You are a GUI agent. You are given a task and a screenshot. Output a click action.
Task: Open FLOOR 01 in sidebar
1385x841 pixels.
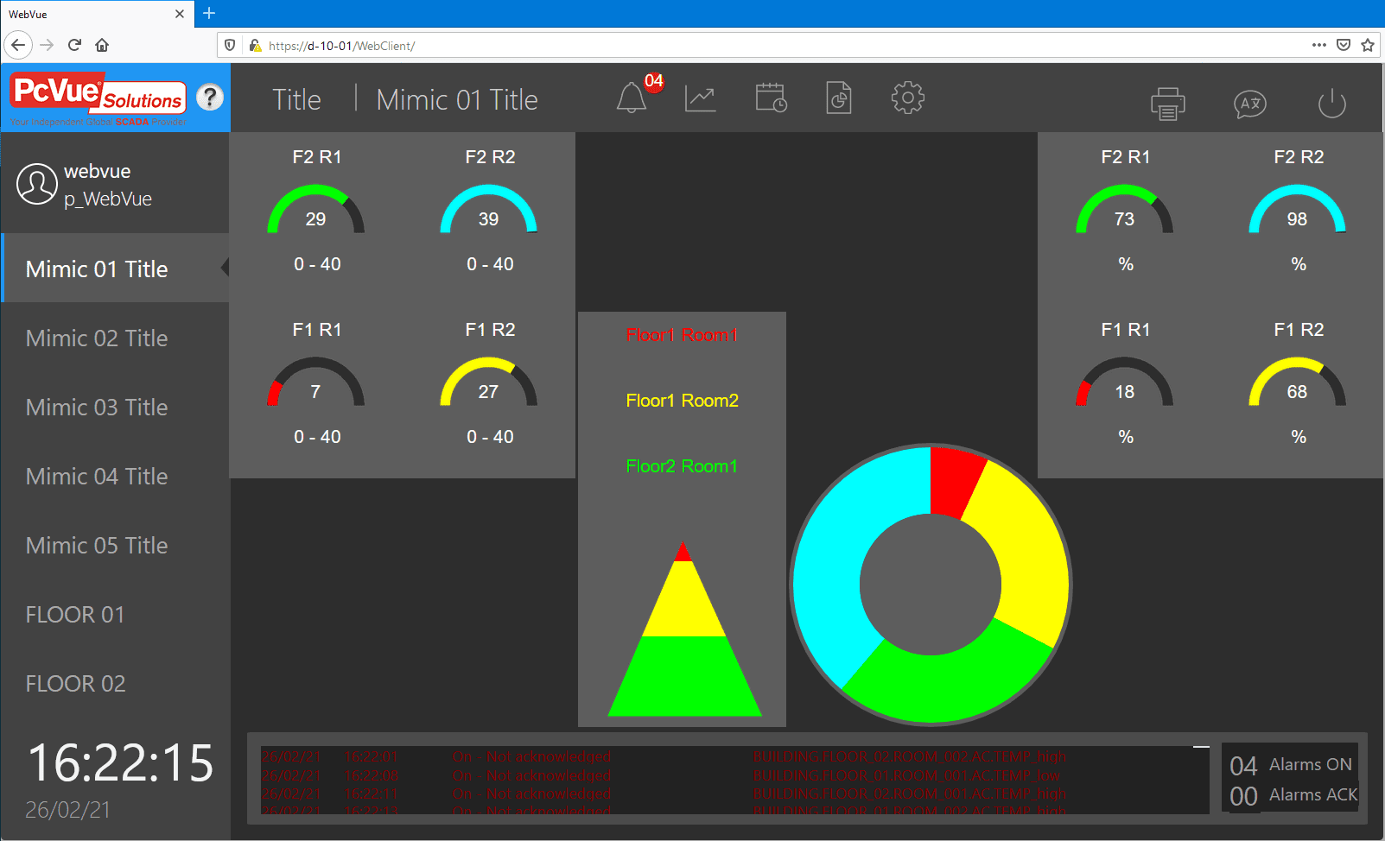click(116, 614)
